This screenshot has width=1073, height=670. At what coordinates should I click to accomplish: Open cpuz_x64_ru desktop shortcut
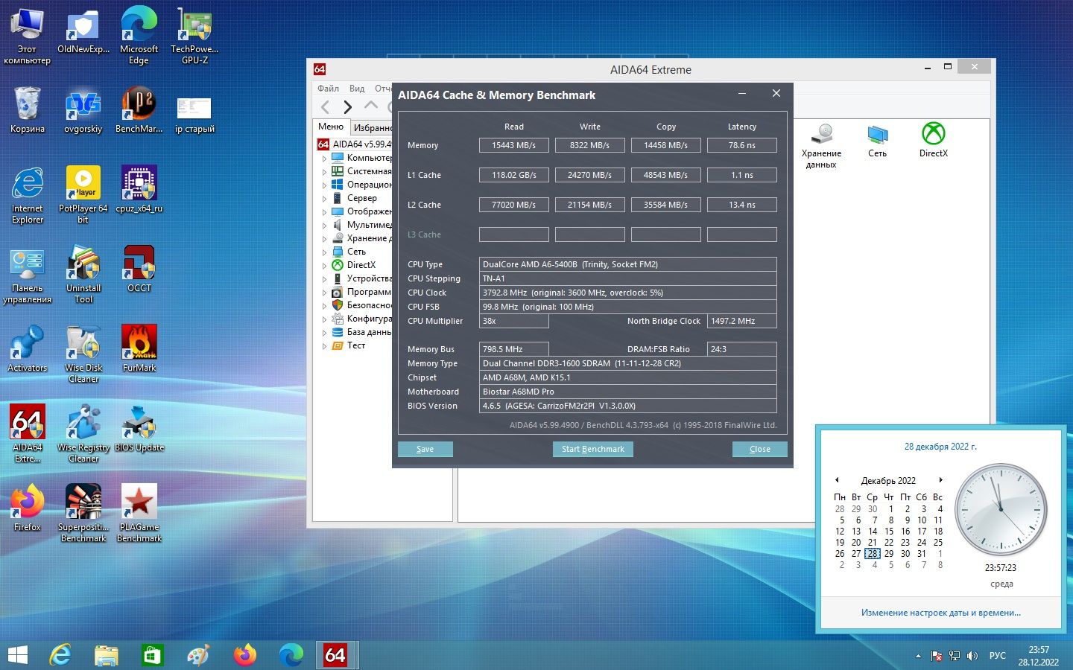[139, 190]
